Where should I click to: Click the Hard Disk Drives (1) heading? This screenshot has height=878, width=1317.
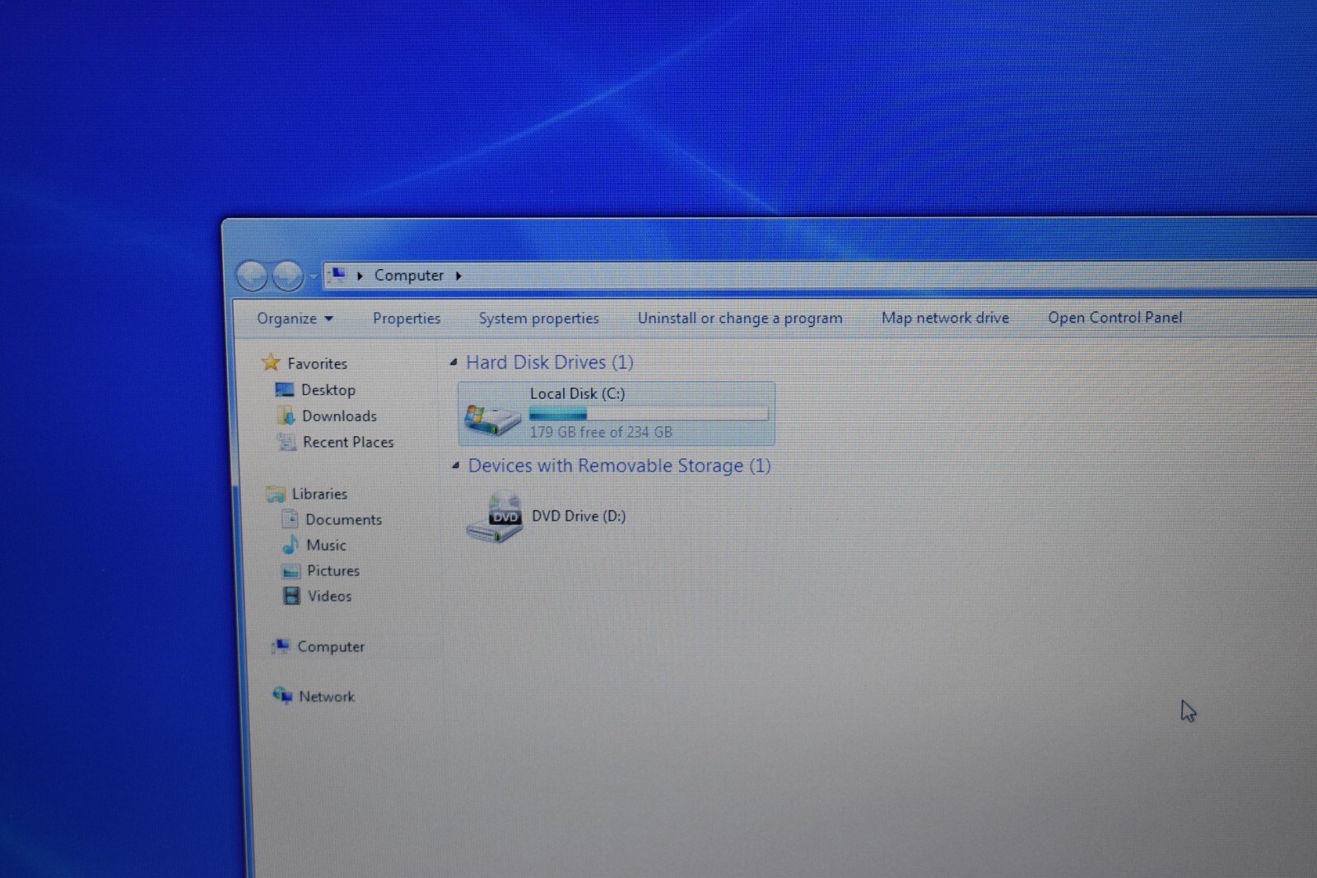click(550, 362)
